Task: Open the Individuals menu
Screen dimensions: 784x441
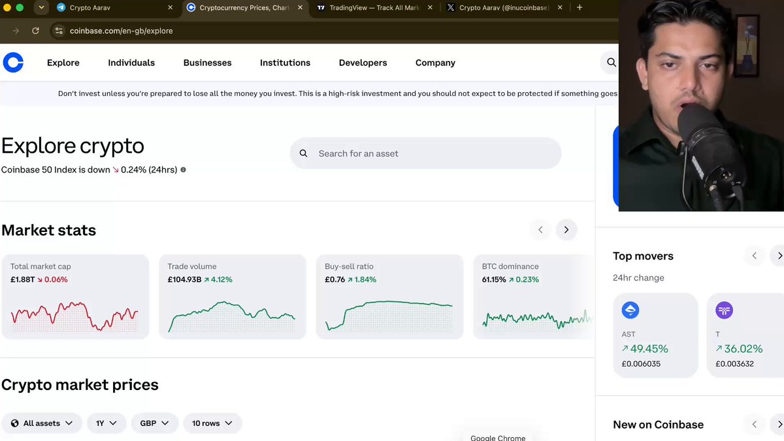Action: [x=131, y=63]
